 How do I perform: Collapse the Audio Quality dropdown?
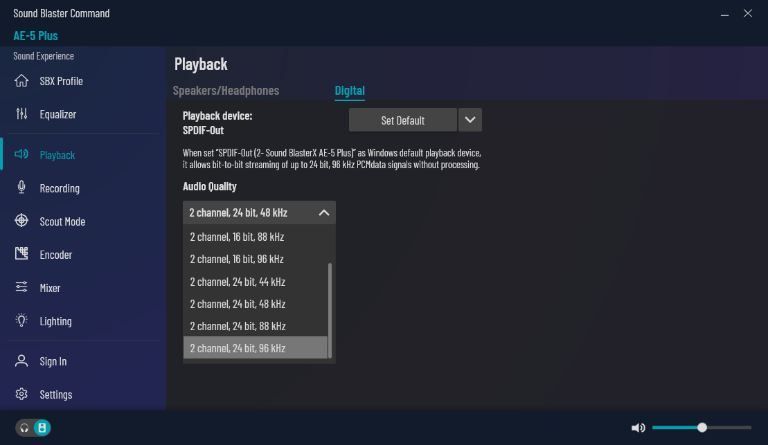[324, 212]
